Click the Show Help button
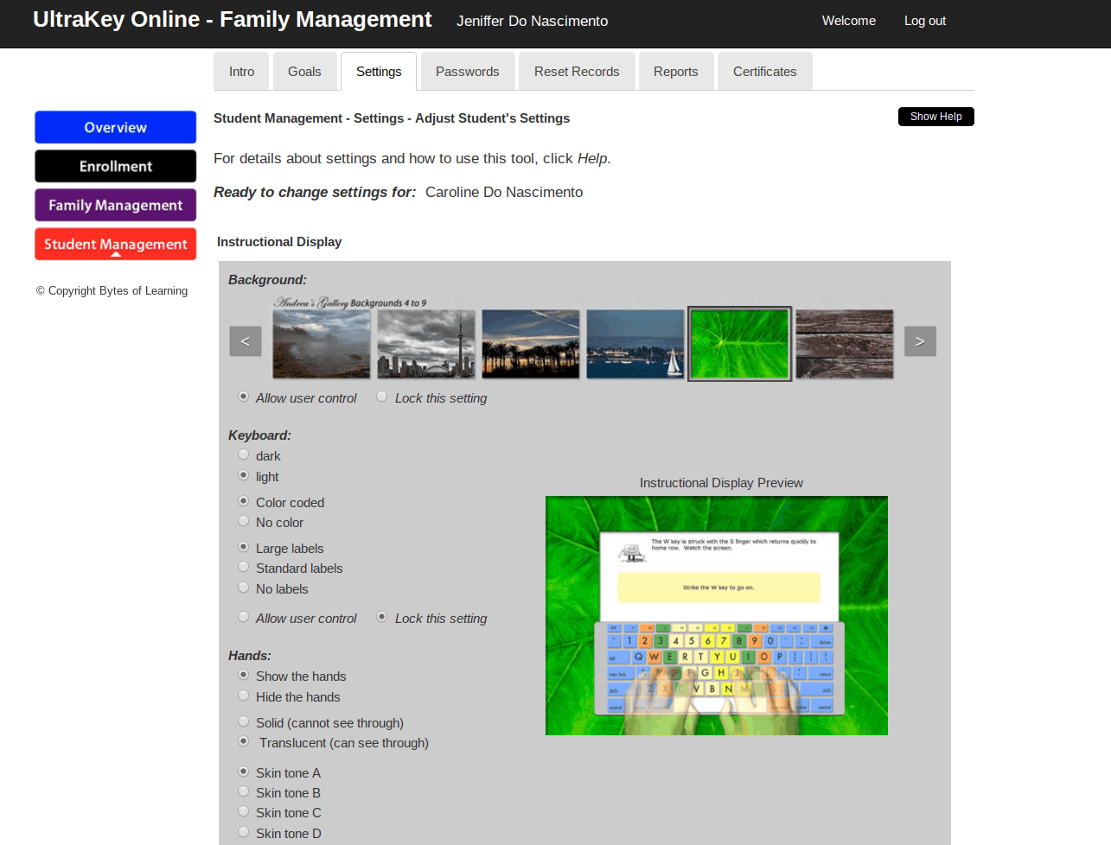This screenshot has height=845, width=1111. [936, 117]
